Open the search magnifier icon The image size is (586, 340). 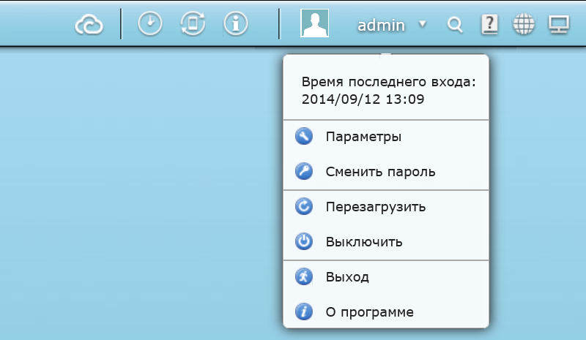[x=455, y=25]
